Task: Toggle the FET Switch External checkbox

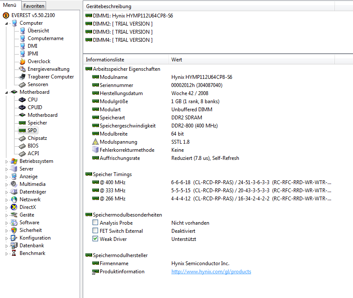Action: coord(95,231)
